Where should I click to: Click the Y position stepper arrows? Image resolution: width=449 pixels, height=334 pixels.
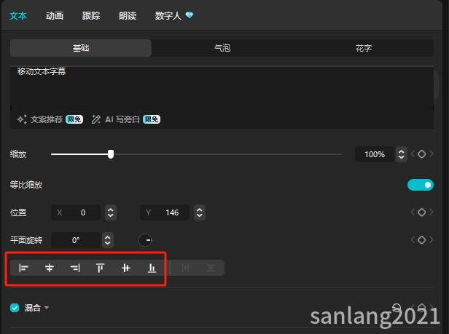click(x=200, y=212)
